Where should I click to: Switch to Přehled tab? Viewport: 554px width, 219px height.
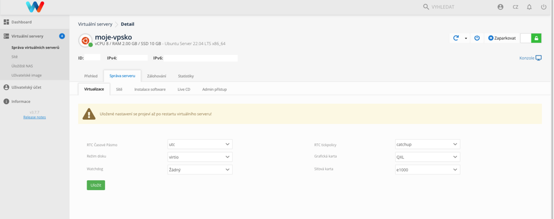pyautogui.click(x=91, y=76)
